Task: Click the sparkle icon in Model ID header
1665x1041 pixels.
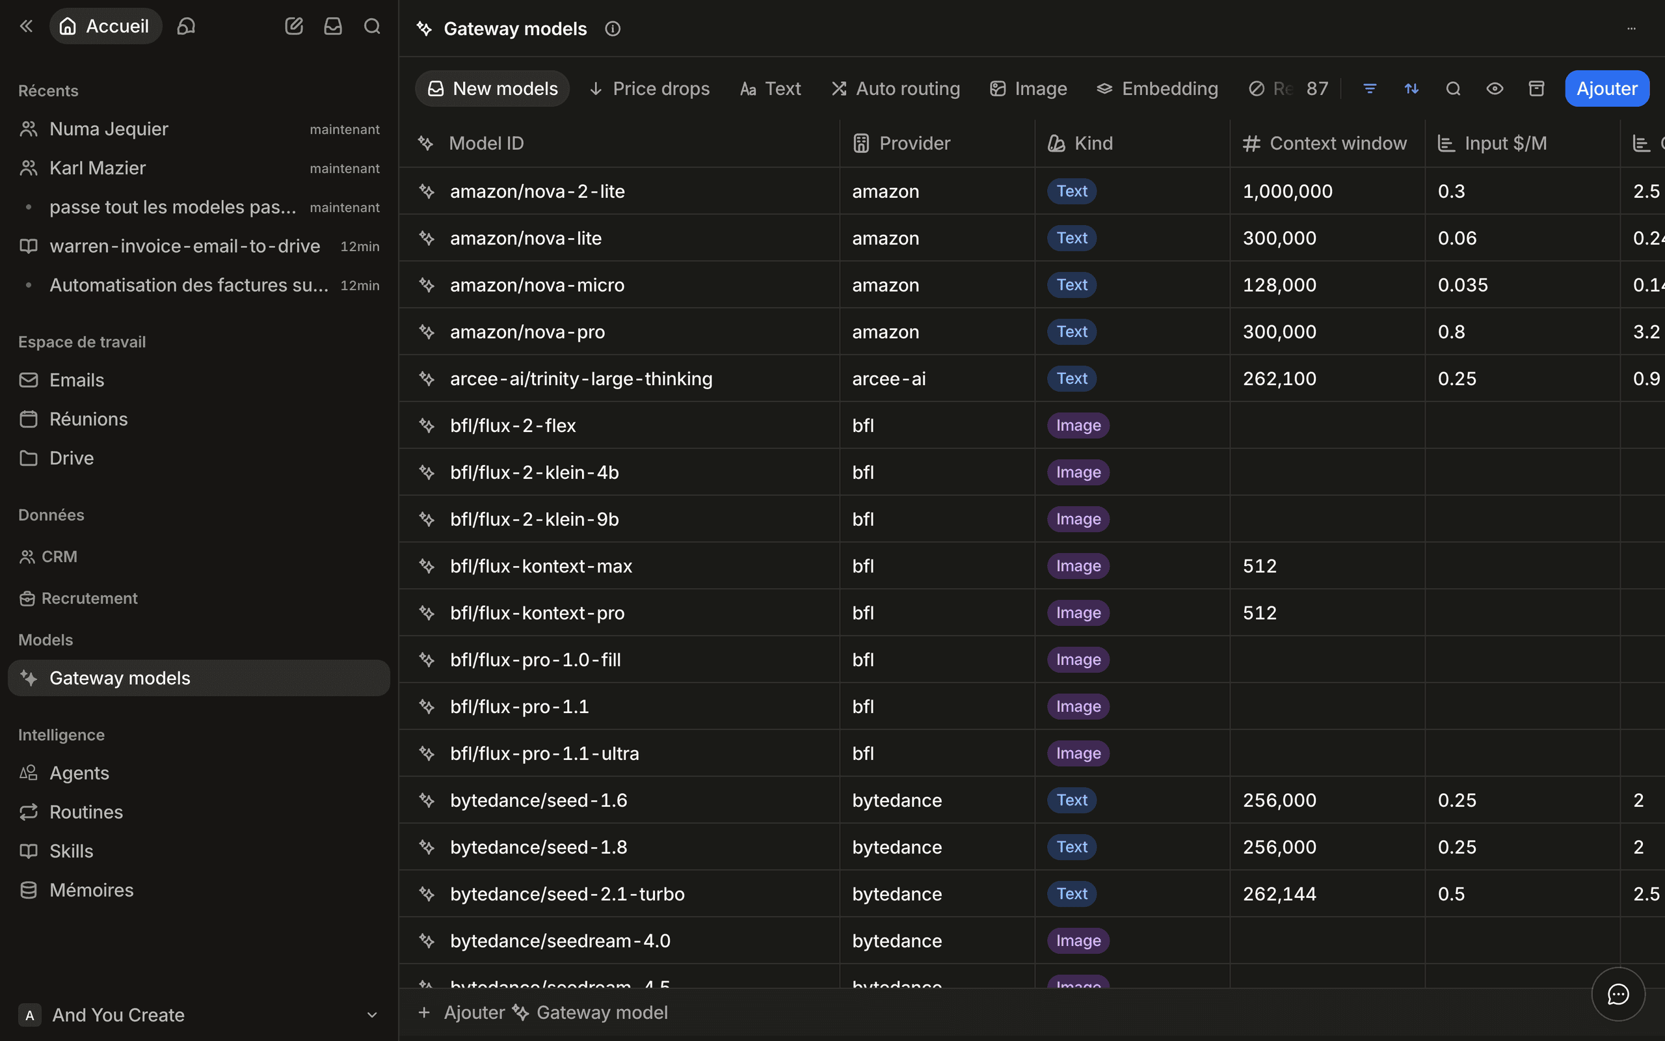Action: point(426,143)
